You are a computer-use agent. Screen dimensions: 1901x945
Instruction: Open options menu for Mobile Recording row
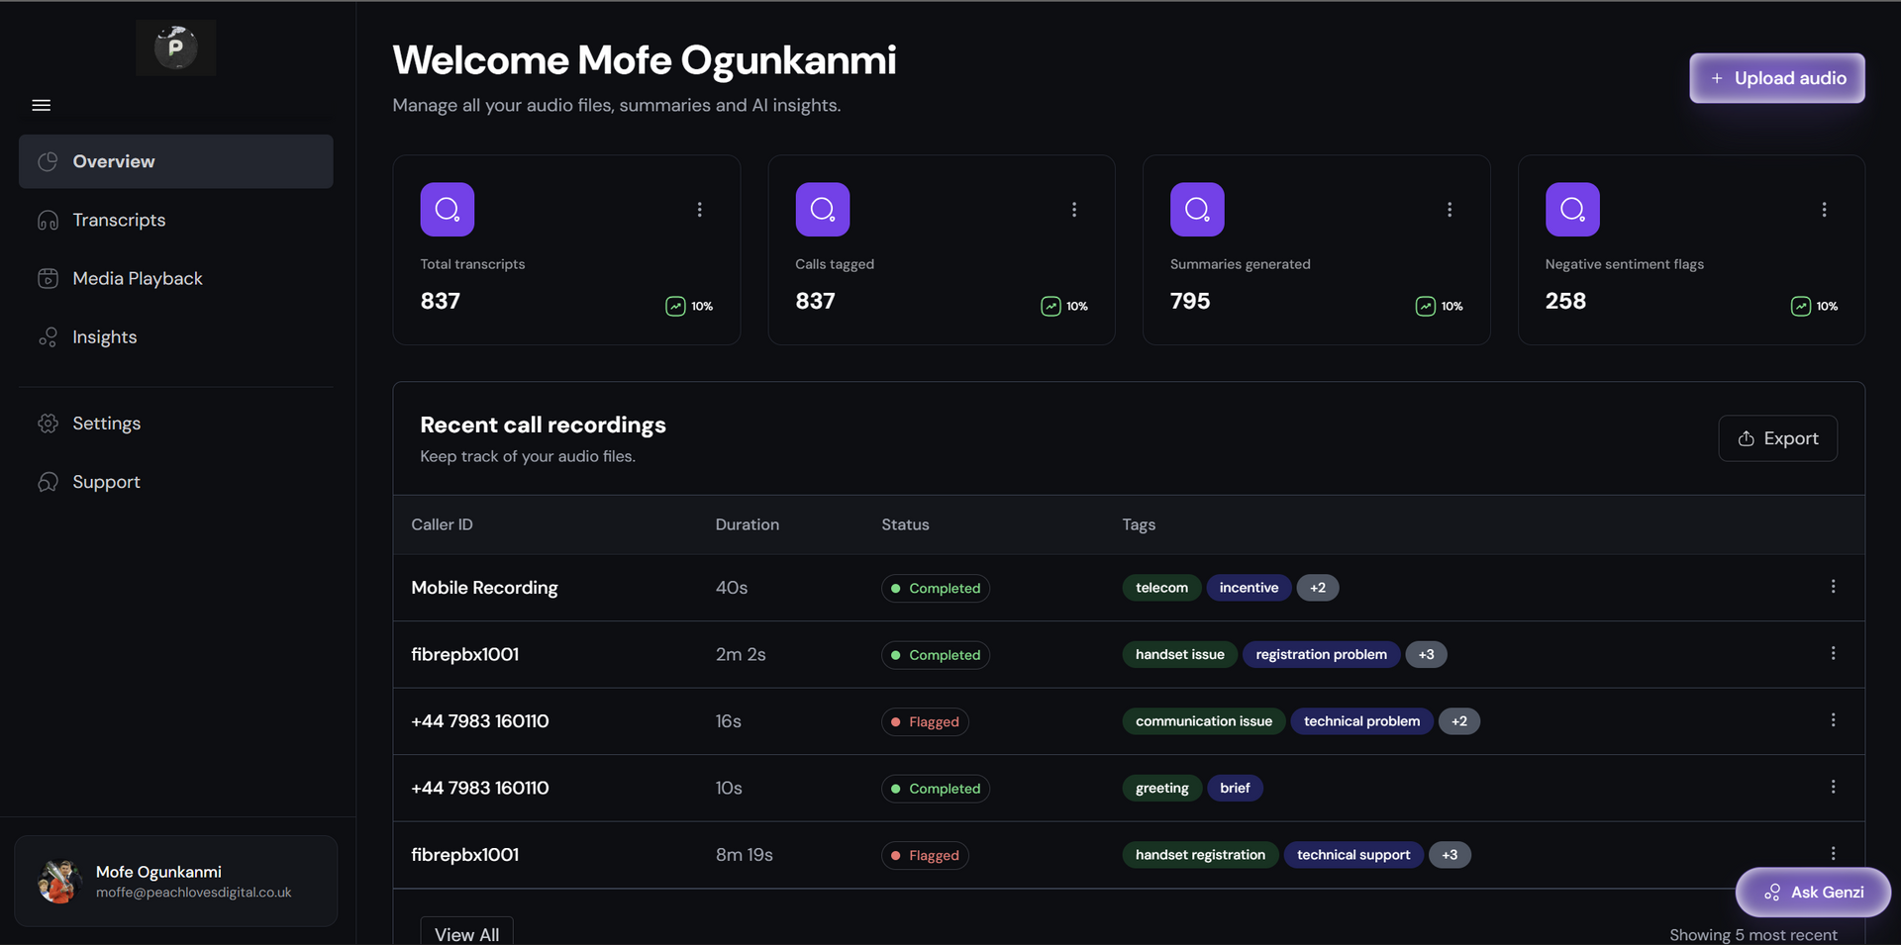tap(1833, 586)
